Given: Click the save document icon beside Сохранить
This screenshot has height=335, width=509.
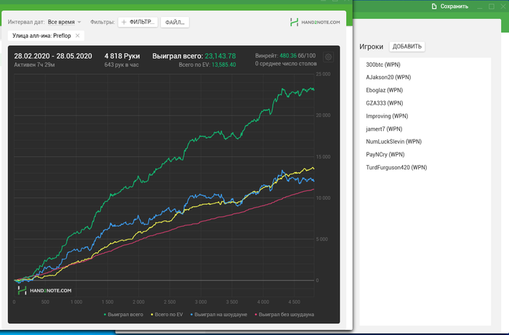Looking at the screenshot, I should tap(434, 7).
